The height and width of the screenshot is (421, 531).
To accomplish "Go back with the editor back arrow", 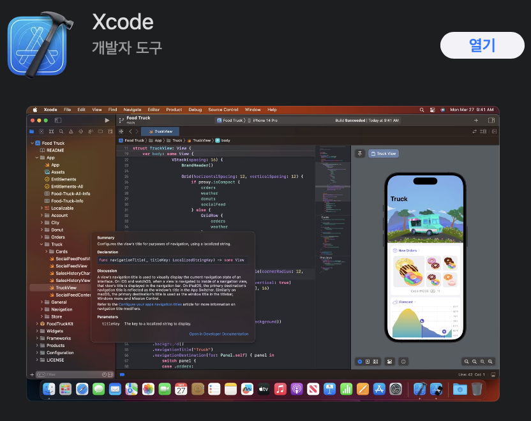I will [x=130, y=131].
